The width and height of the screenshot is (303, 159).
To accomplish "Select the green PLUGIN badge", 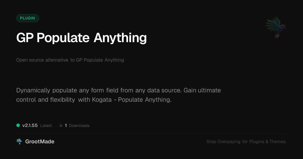I will click(x=28, y=18).
